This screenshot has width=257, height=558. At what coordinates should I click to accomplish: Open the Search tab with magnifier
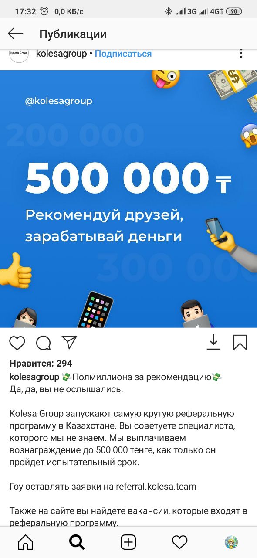tap(77, 542)
